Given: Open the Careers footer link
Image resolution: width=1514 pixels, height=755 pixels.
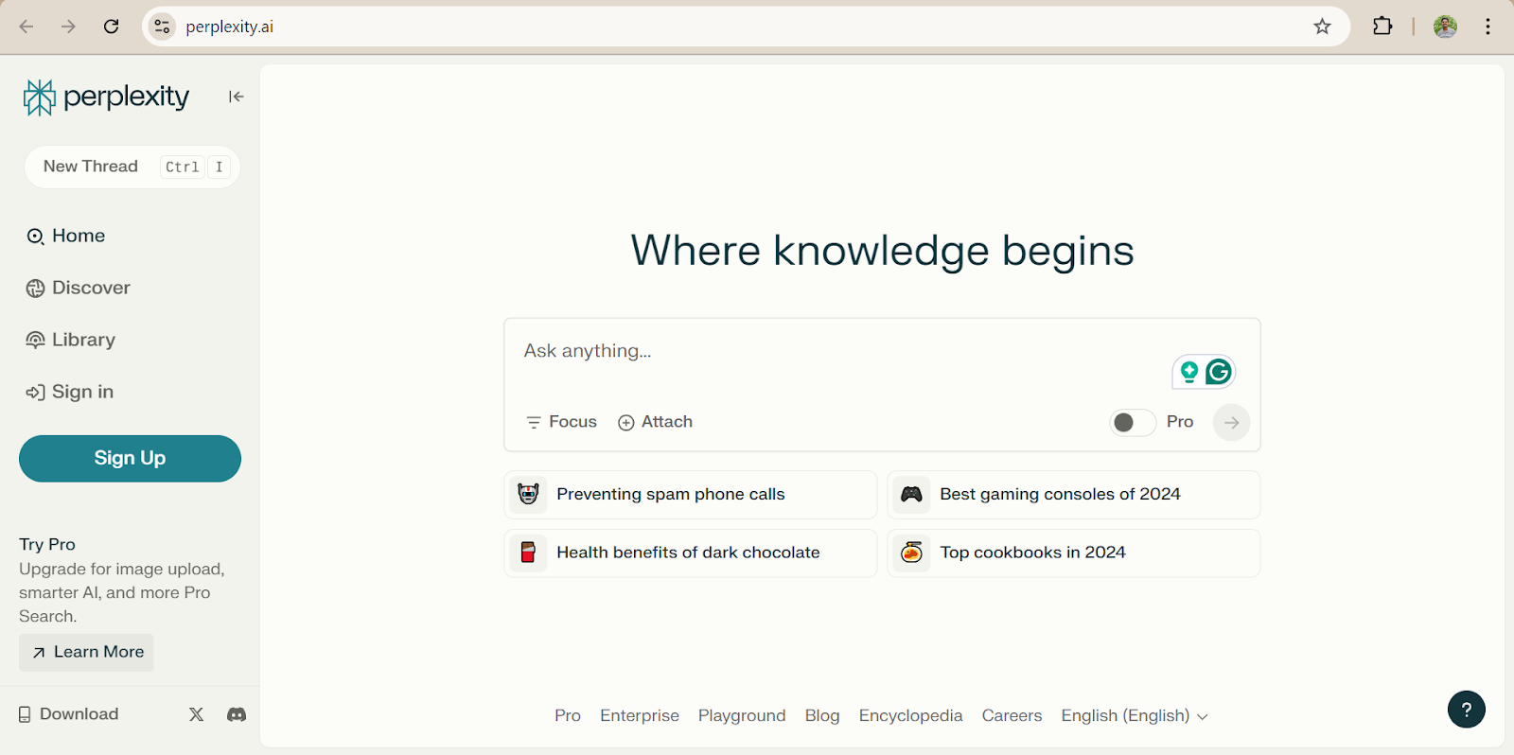Looking at the screenshot, I should [x=1012, y=715].
